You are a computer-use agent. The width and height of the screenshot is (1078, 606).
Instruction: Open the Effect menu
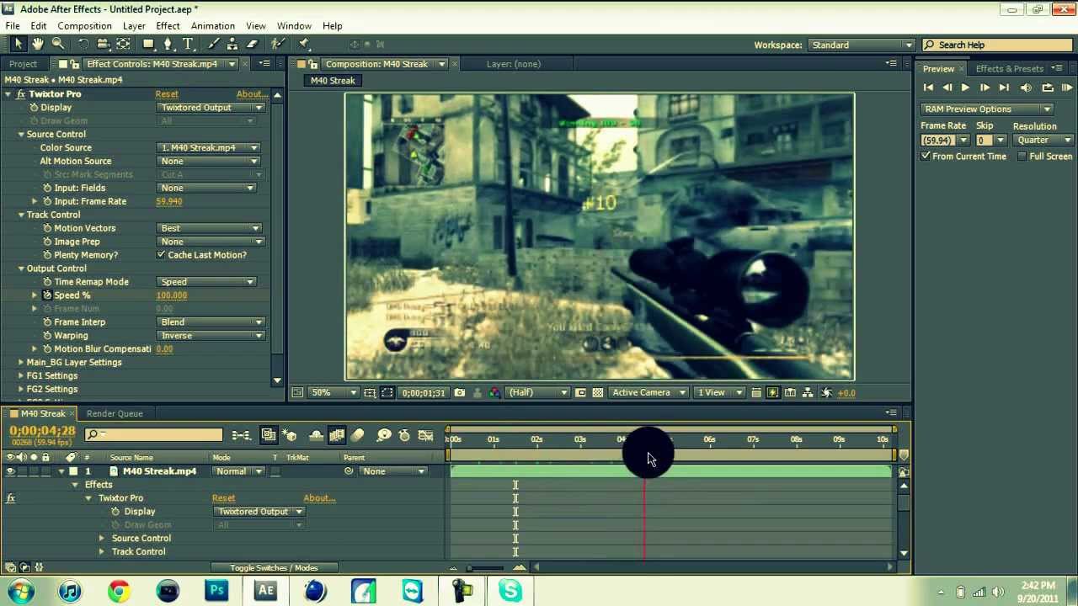pyautogui.click(x=168, y=26)
